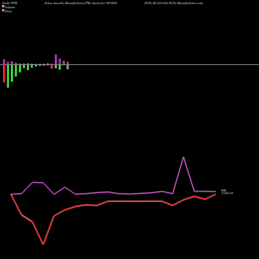Click the 3day smooth MunafaSutra chart title
The width and height of the screenshot is (259, 259).
pos(80,3)
